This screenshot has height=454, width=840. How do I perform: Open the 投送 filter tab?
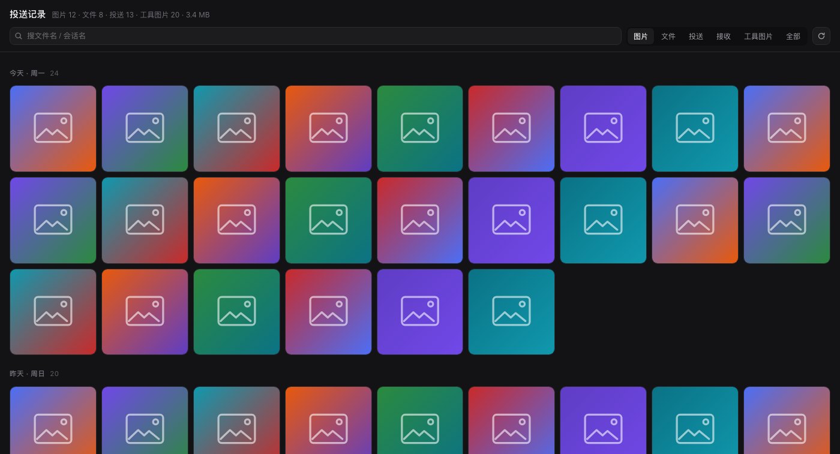[x=696, y=37]
